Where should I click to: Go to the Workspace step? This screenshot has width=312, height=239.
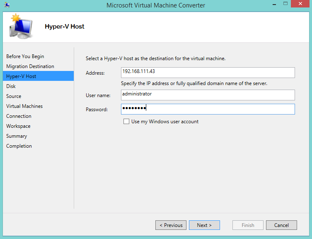18,126
